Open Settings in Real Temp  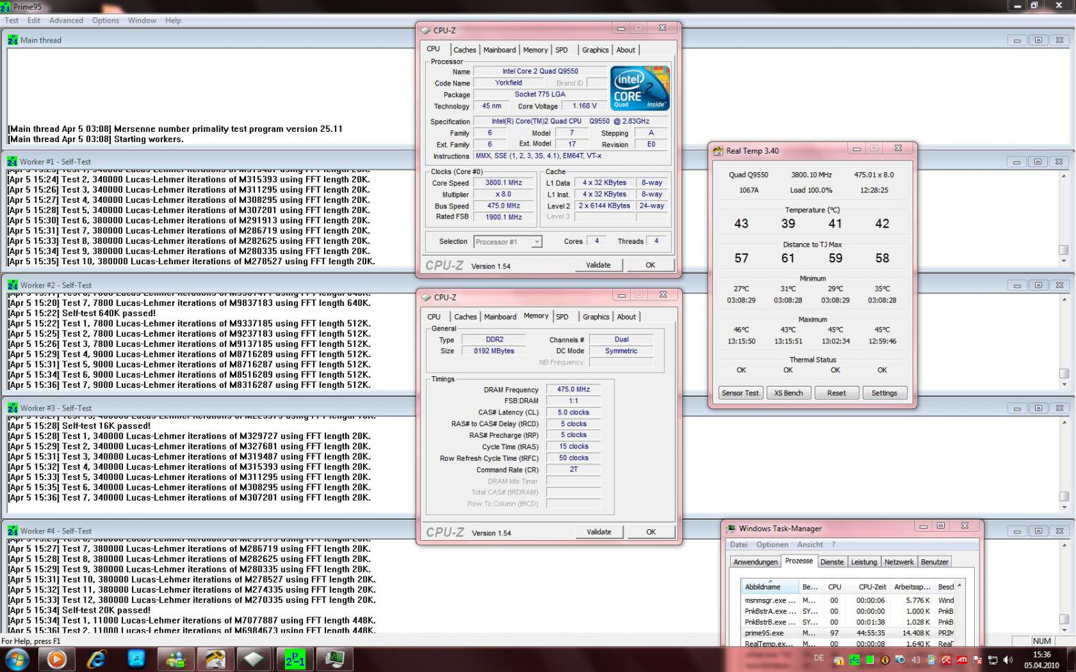pos(884,393)
